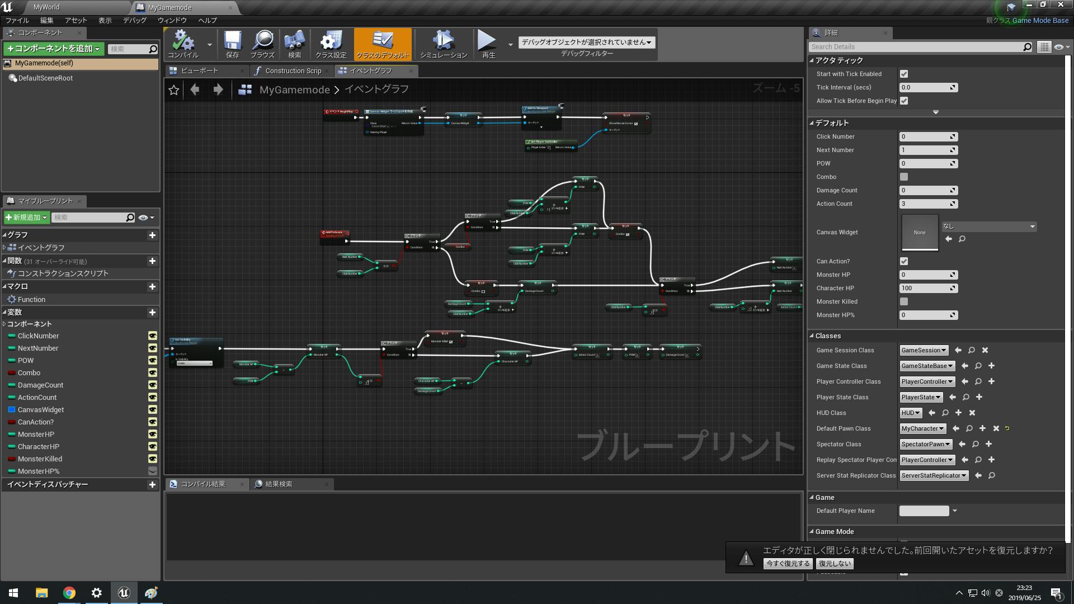Click the Save (保存) toolbar icon
This screenshot has height=604, width=1074.
coord(232,44)
